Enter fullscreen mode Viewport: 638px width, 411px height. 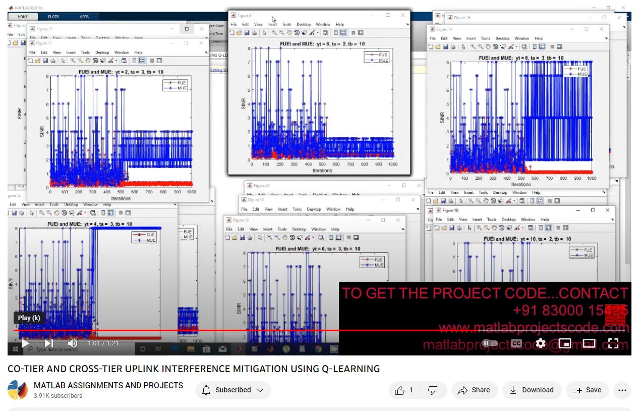click(x=613, y=343)
